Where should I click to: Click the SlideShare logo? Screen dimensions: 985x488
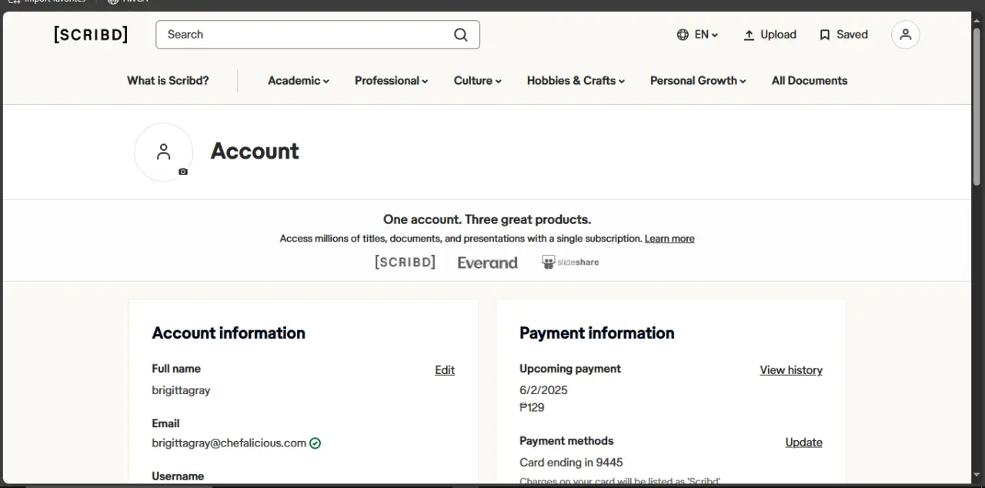point(570,262)
